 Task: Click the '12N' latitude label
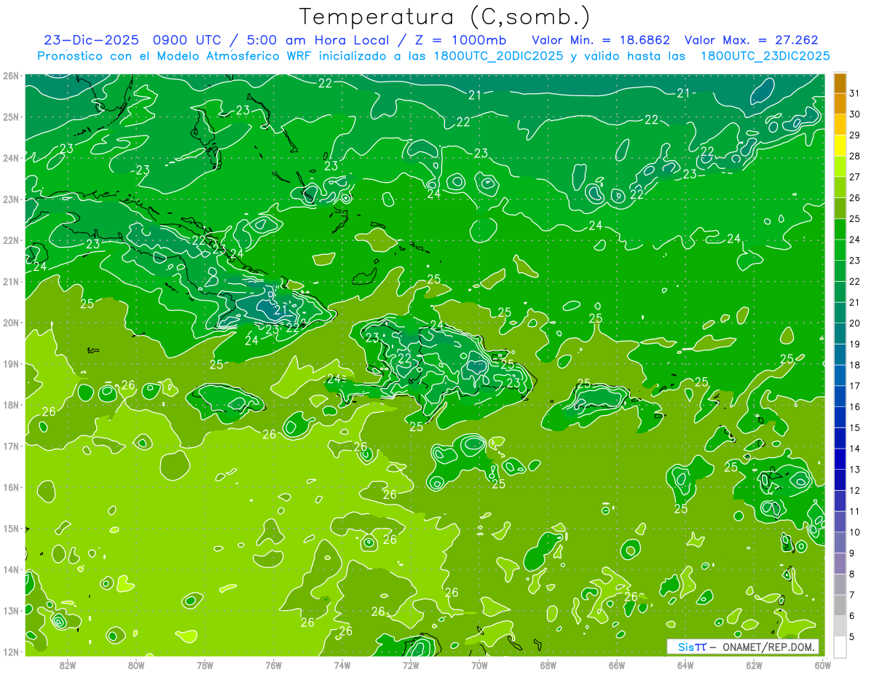pyautogui.click(x=10, y=652)
